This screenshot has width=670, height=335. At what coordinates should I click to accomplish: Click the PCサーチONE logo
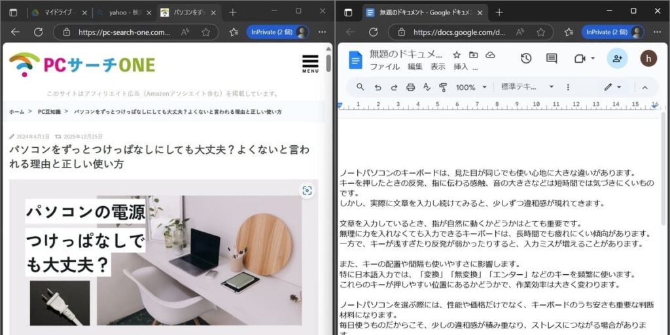pos(82,65)
